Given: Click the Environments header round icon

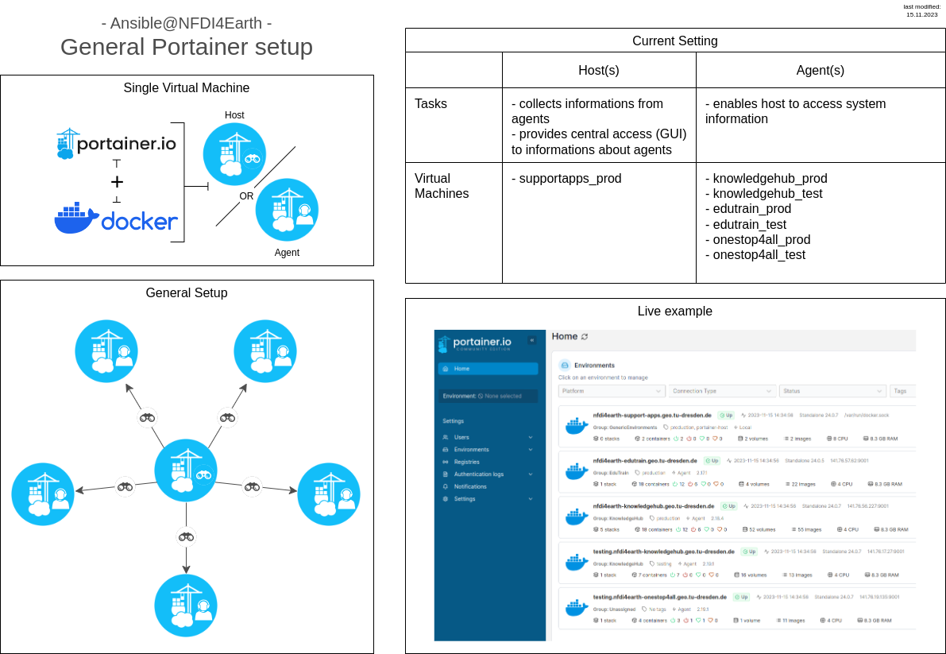Looking at the screenshot, I should tap(565, 365).
